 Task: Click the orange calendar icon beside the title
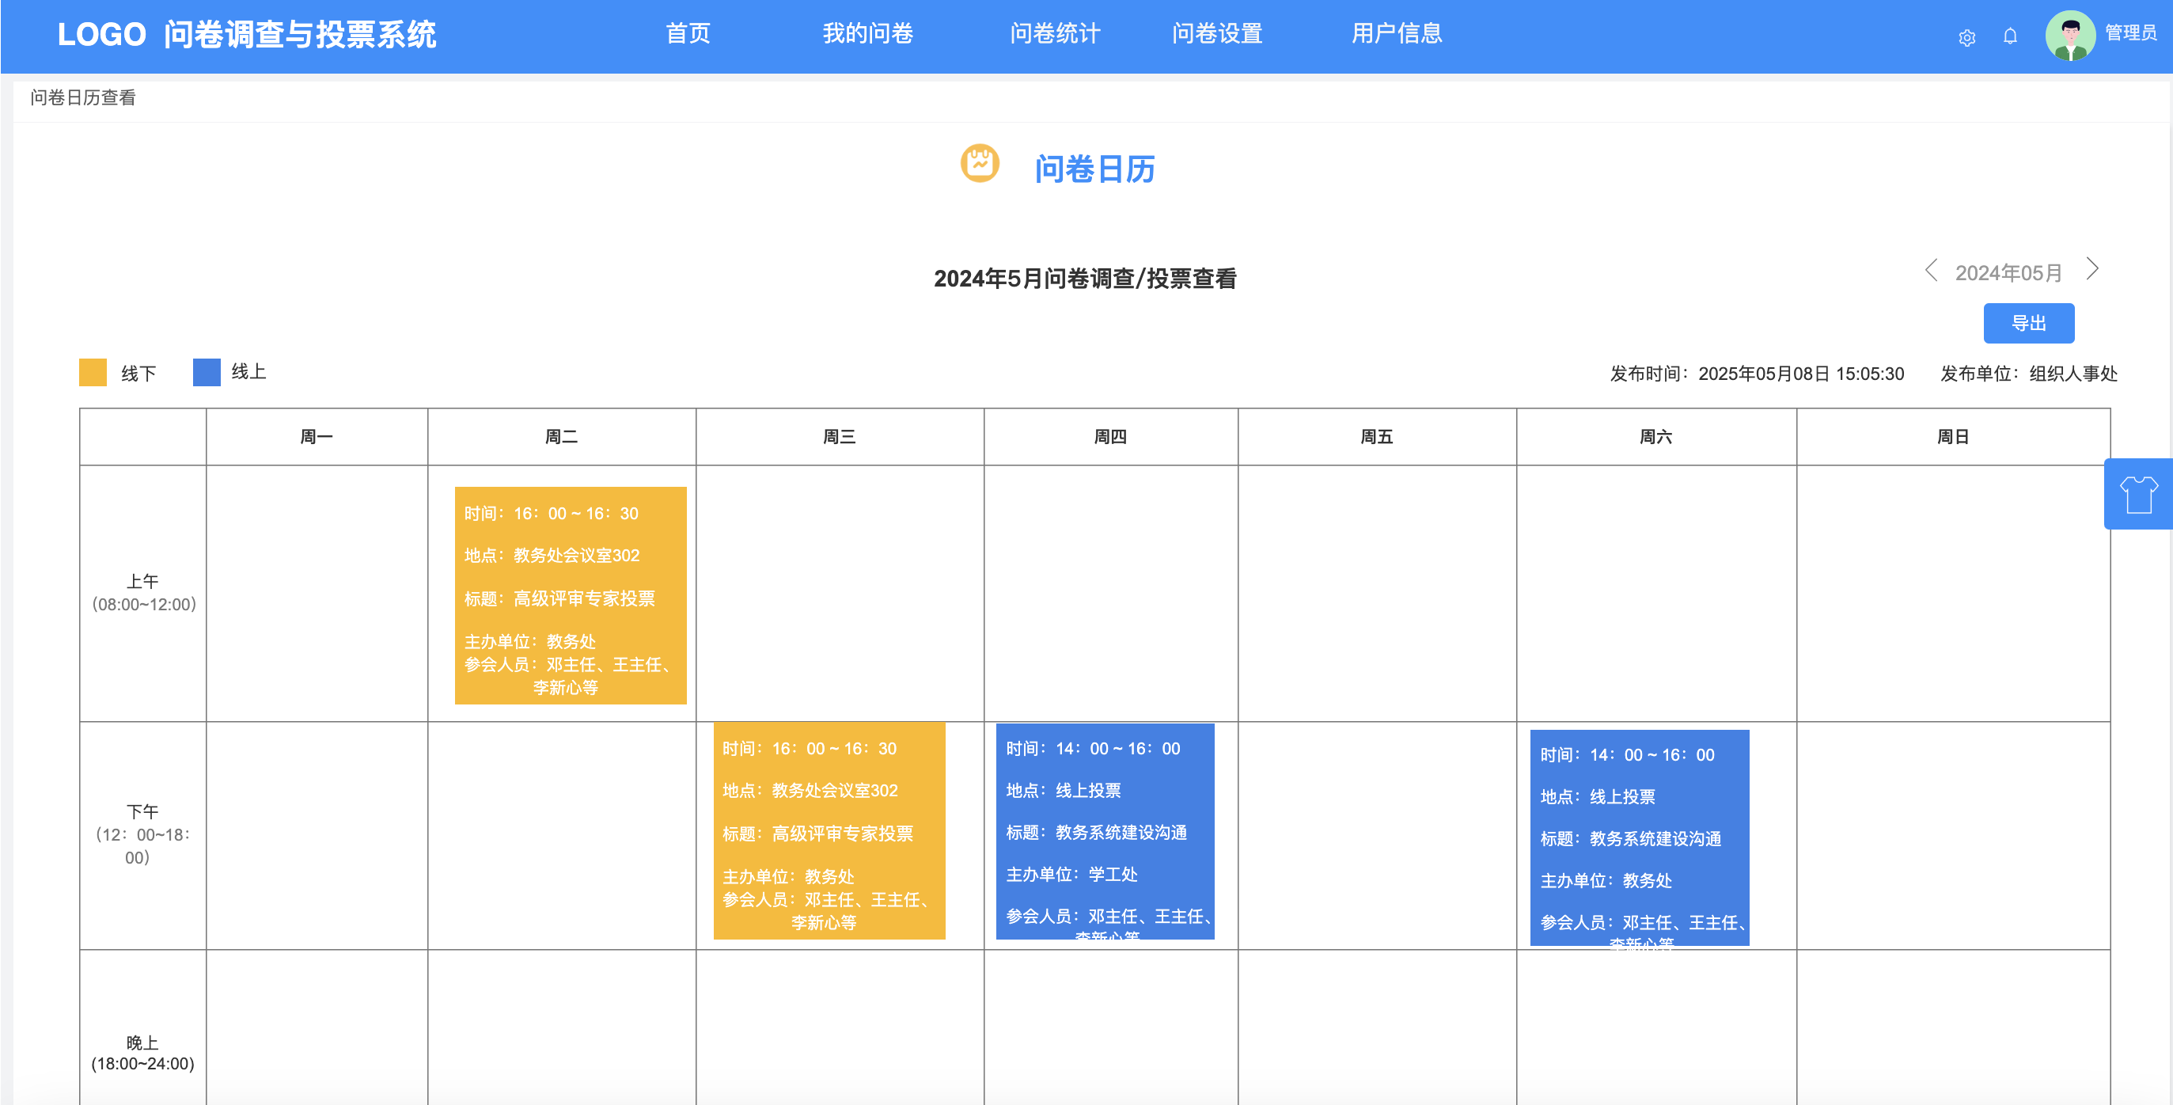pyautogui.click(x=980, y=164)
